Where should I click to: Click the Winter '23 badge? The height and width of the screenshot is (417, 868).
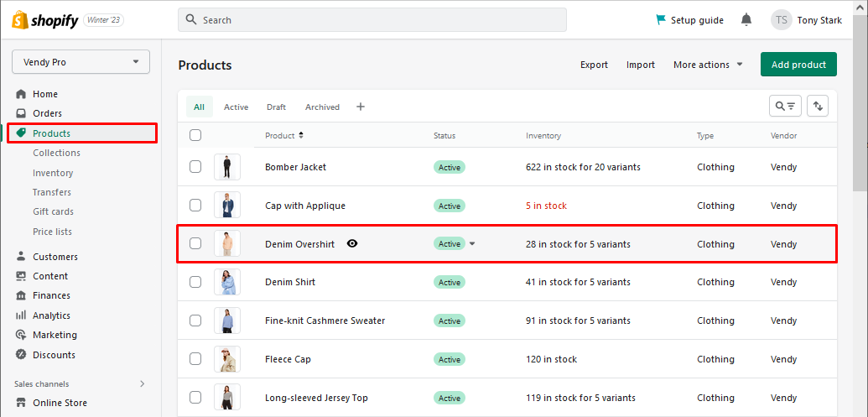pos(103,20)
